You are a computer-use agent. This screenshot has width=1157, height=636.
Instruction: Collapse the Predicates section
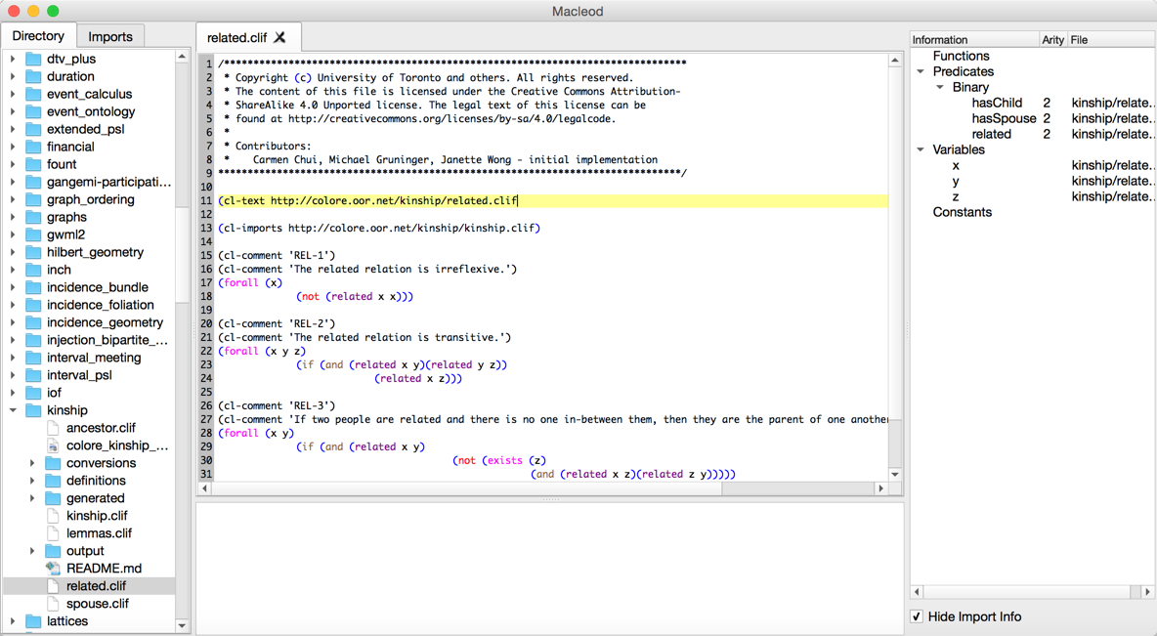point(921,71)
